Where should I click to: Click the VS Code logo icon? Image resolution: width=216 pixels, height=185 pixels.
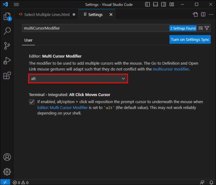click(5, 4)
